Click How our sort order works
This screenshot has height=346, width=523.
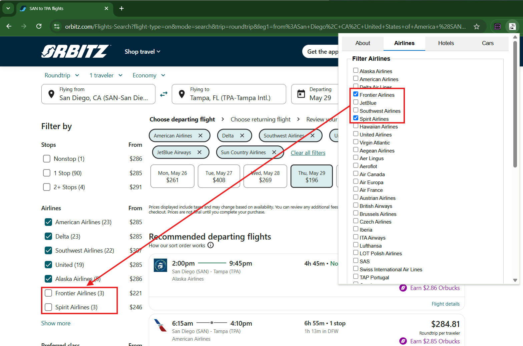[x=177, y=245]
